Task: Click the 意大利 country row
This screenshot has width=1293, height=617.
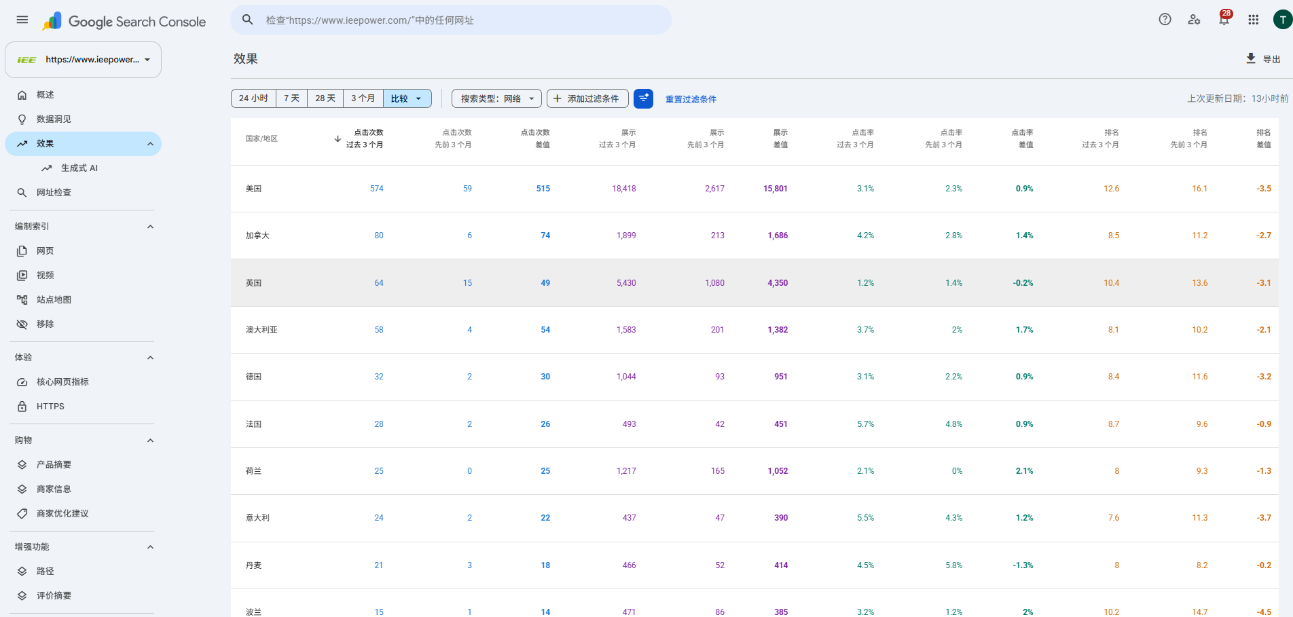Action: tap(754, 518)
